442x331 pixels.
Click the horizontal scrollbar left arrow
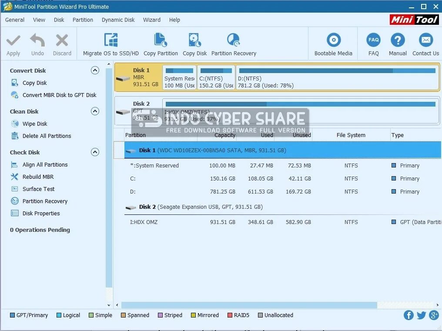[x=117, y=305]
